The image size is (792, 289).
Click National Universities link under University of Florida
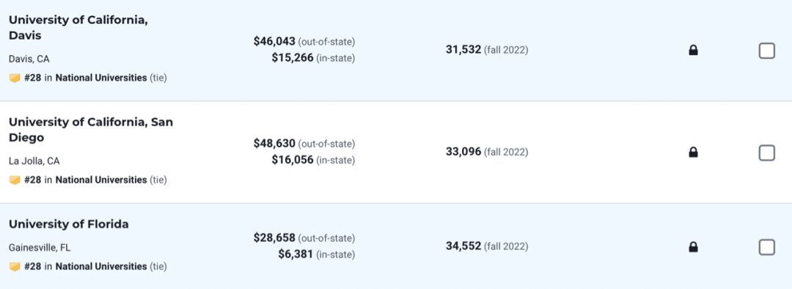(101, 266)
